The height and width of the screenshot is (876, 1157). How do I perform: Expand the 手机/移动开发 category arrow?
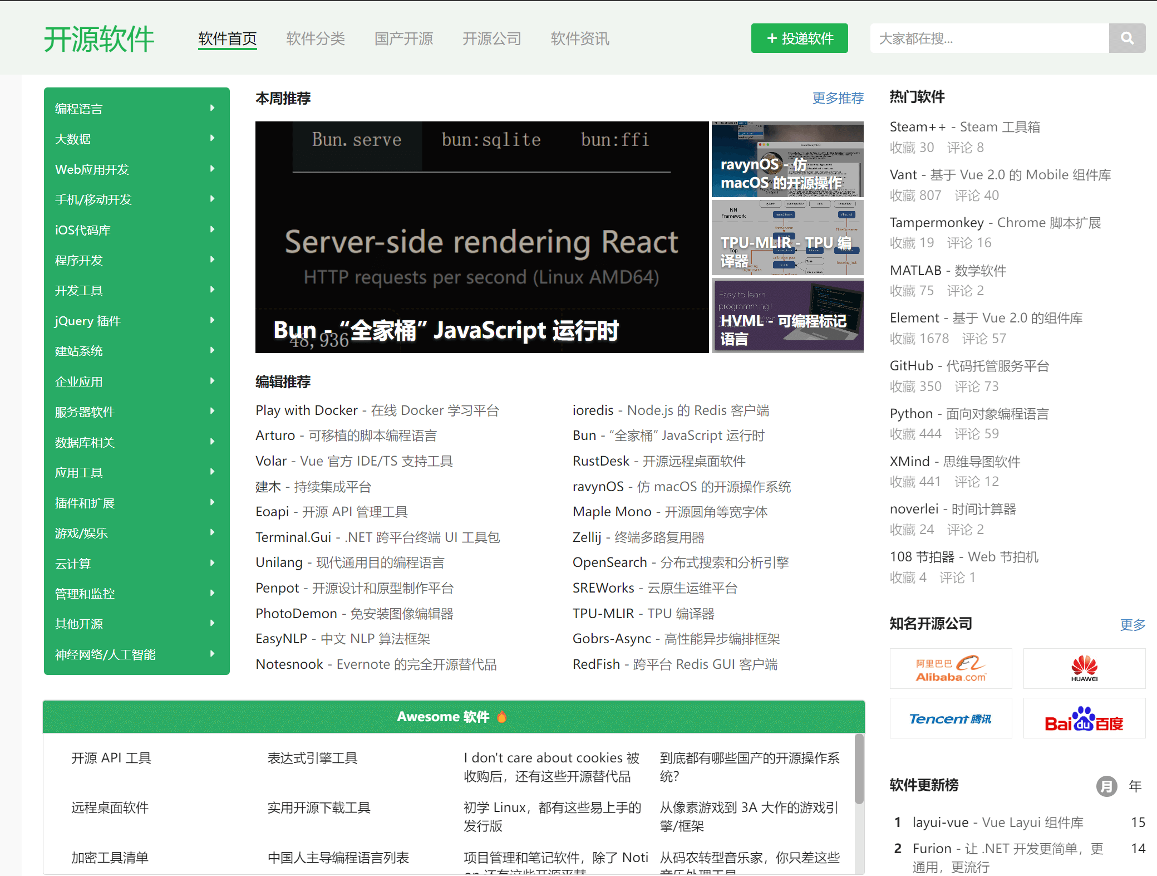click(213, 199)
